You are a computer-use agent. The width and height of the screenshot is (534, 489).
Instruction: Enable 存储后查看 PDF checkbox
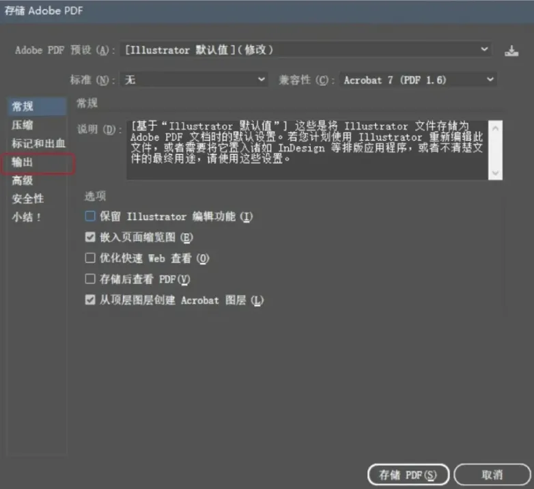[90, 279]
